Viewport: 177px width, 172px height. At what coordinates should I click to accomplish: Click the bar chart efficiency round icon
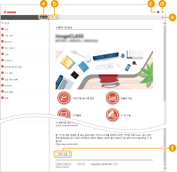click(112, 98)
